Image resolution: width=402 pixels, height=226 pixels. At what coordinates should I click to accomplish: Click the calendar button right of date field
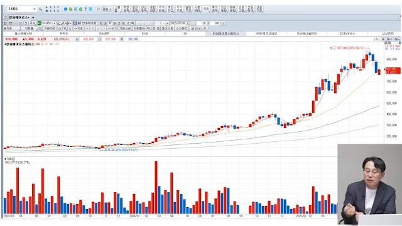(193, 23)
